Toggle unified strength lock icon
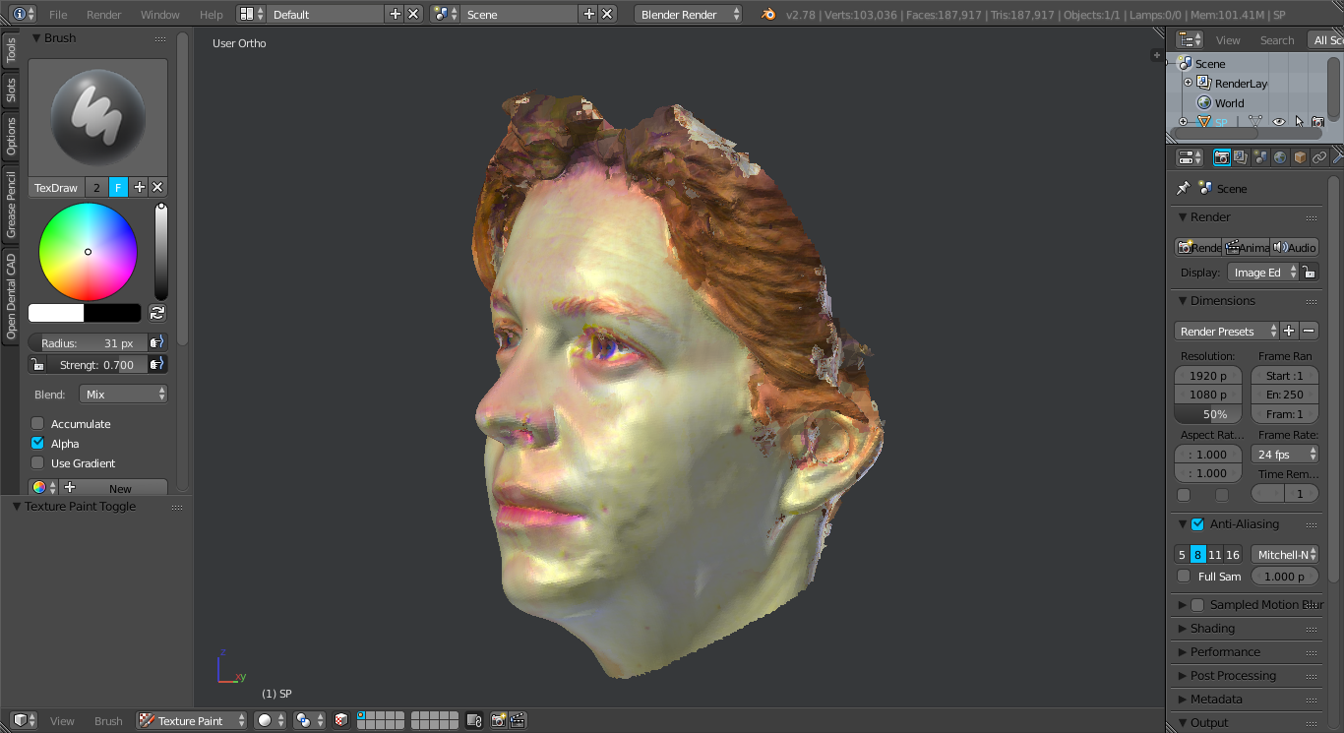 37,364
